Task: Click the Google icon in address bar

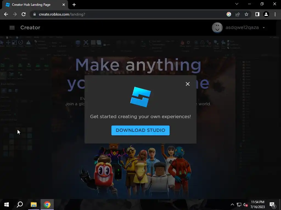Action: pyautogui.click(x=229, y=14)
